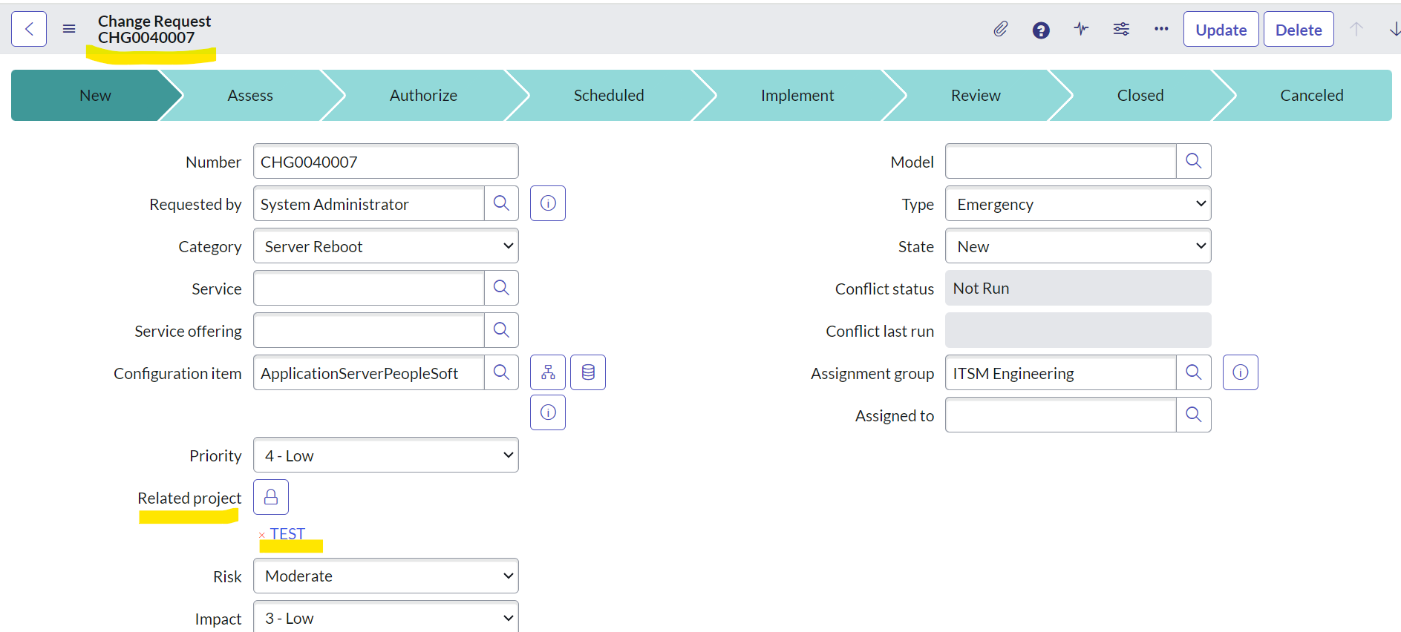Screen dimensions: 1401x632
Task: Click the attachments paperclip icon
Action: coord(1000,30)
